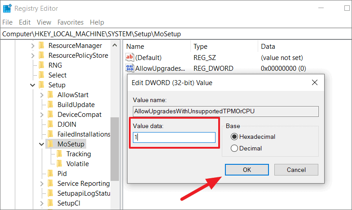Collapse the Setup tree node
Screen dimensions: 352x210
click(33, 85)
